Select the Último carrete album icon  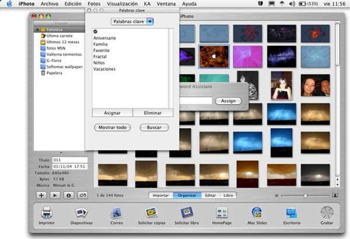tap(43, 36)
